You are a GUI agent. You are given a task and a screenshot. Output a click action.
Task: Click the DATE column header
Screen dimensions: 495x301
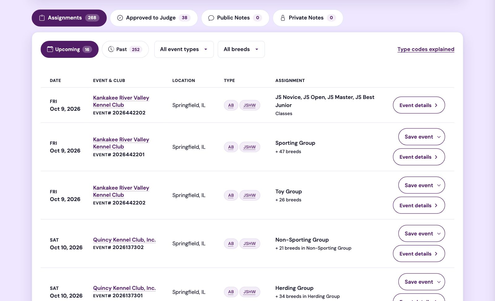[x=55, y=80]
